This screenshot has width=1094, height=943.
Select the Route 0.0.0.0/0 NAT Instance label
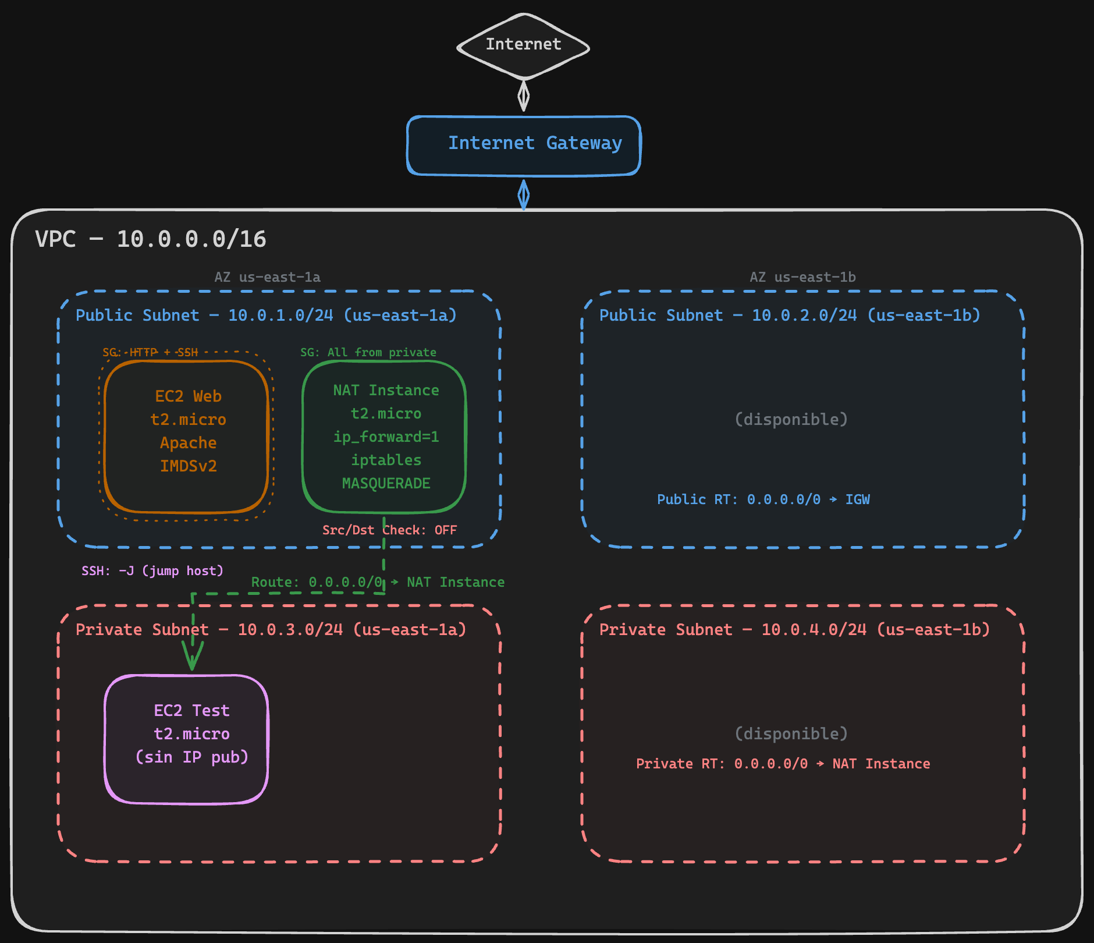click(x=378, y=583)
